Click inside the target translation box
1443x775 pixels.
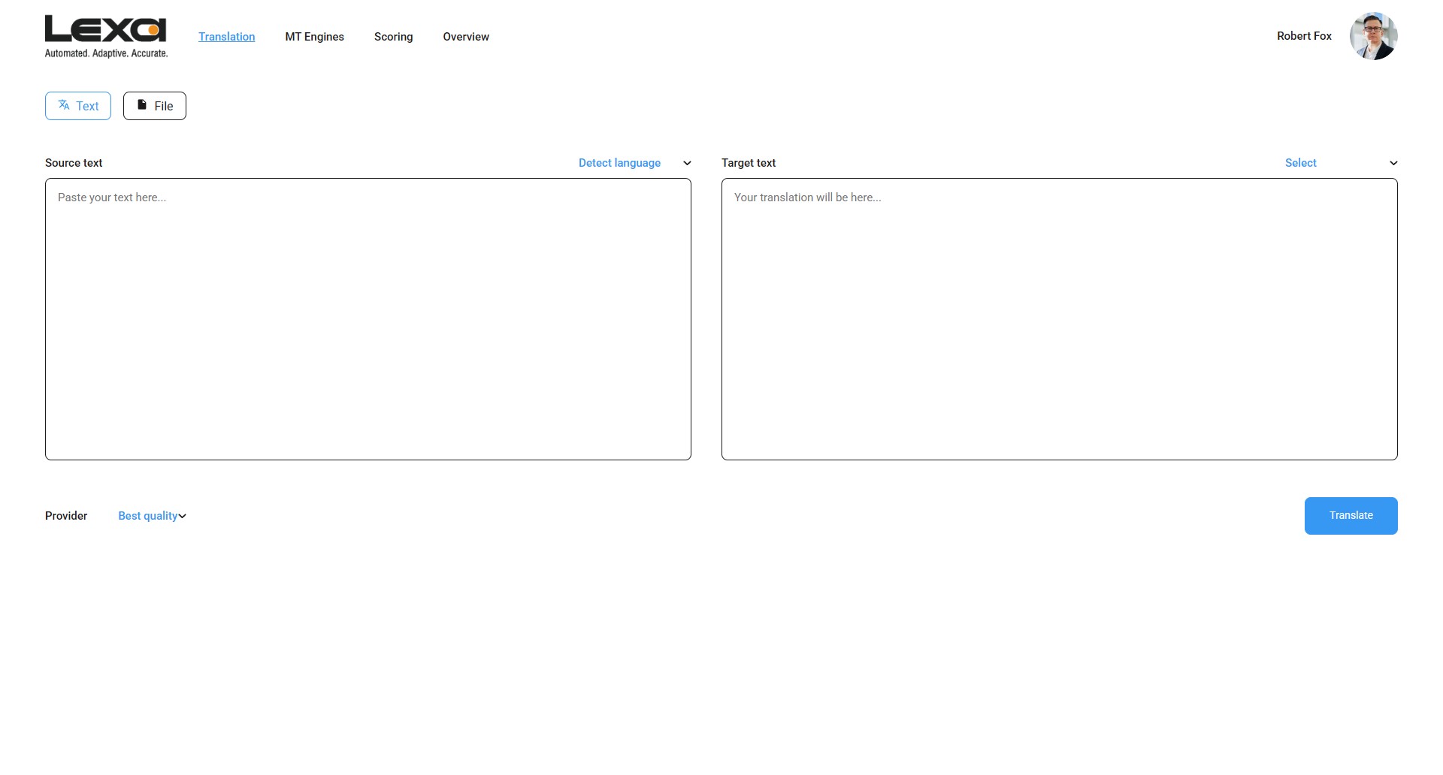[x=1059, y=319]
